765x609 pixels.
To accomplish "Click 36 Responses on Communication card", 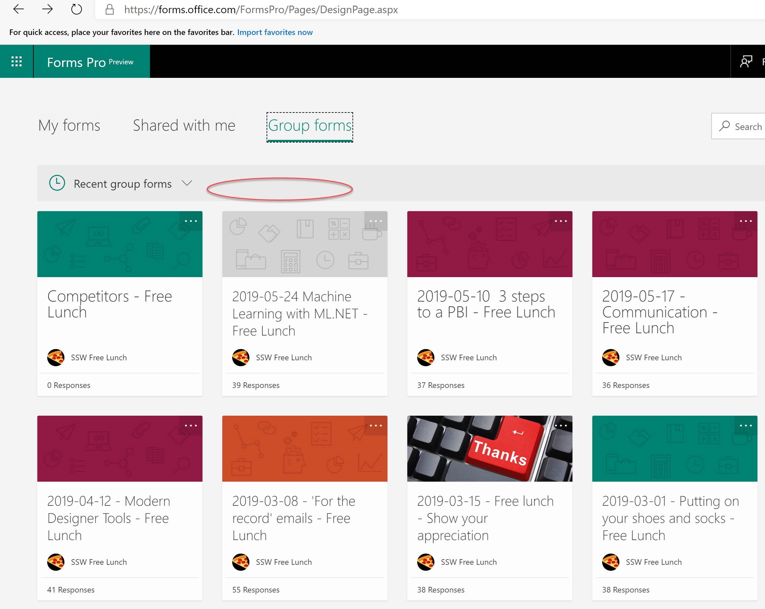I will [626, 385].
